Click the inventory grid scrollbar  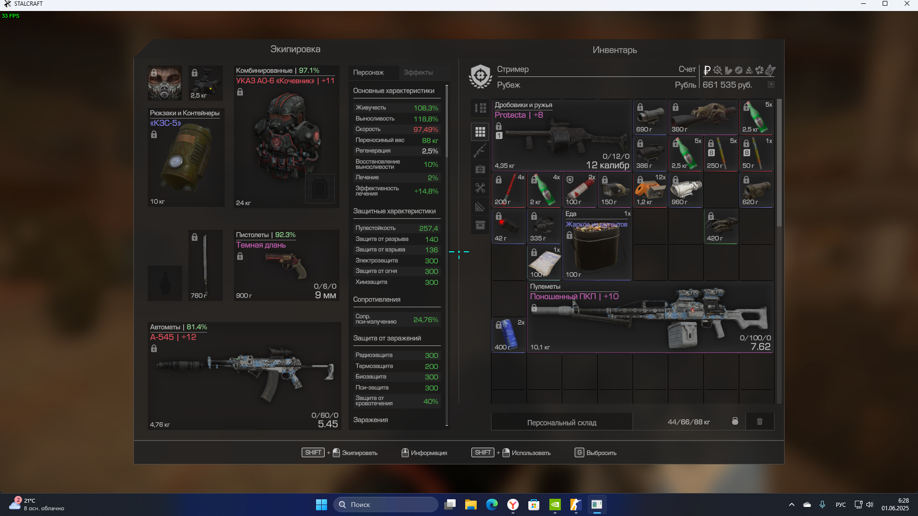779,162
